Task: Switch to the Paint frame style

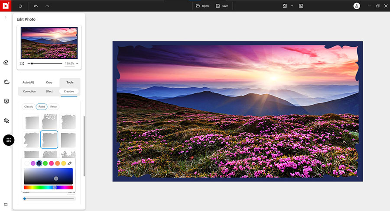Action: tap(42, 106)
